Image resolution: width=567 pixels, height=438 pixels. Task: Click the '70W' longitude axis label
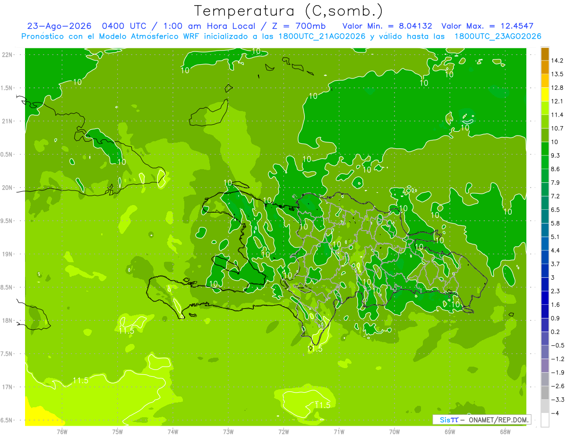tap(395, 431)
